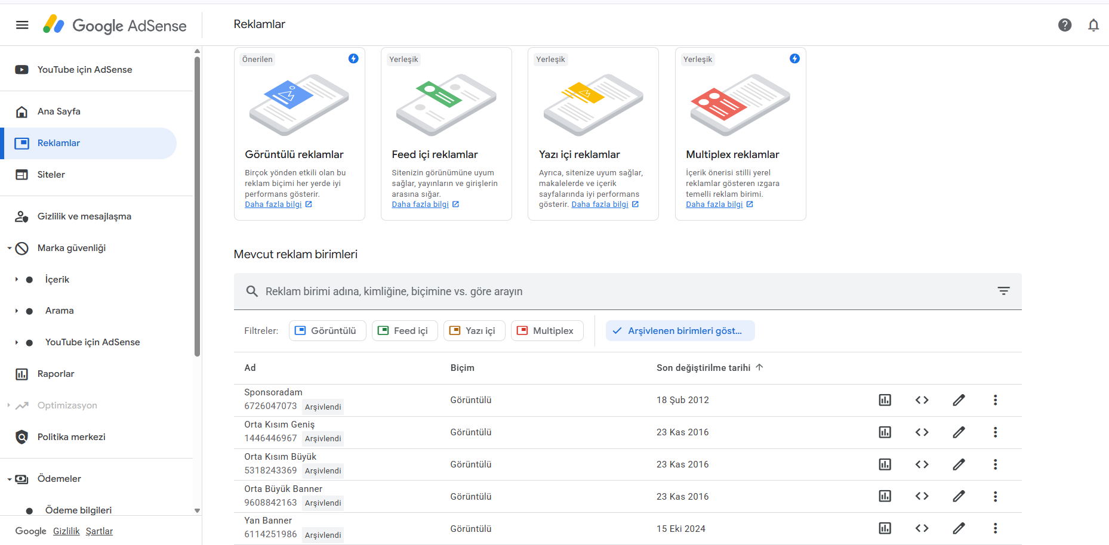Open the main hamburger menu
Screen dimensions: 1109x545
point(22,25)
